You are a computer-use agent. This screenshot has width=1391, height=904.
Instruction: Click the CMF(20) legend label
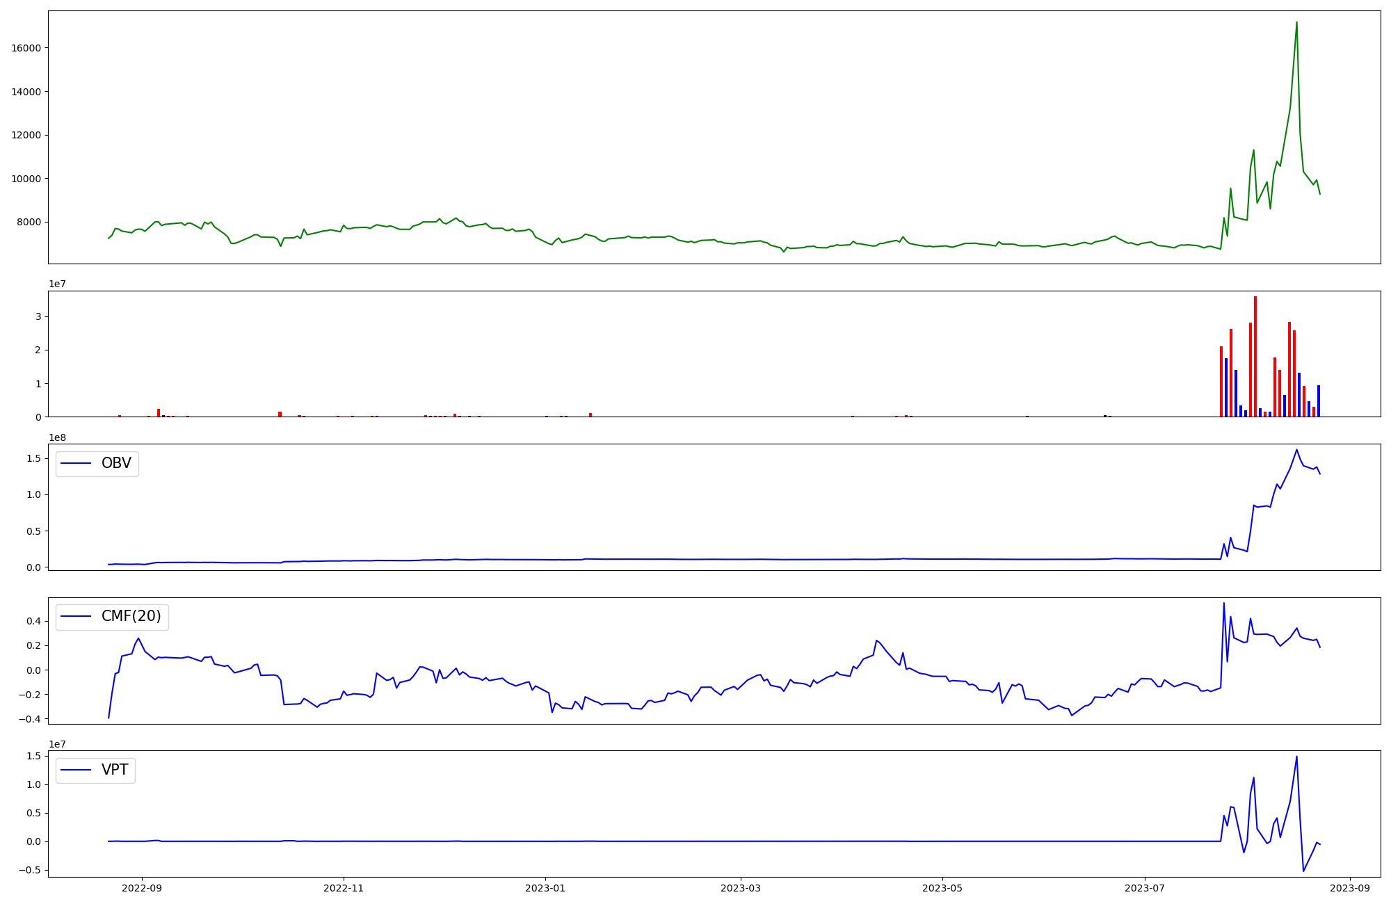pos(131,617)
